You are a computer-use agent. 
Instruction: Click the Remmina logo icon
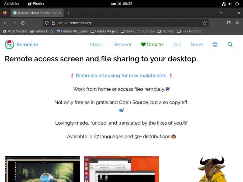pyautogui.click(x=9, y=44)
